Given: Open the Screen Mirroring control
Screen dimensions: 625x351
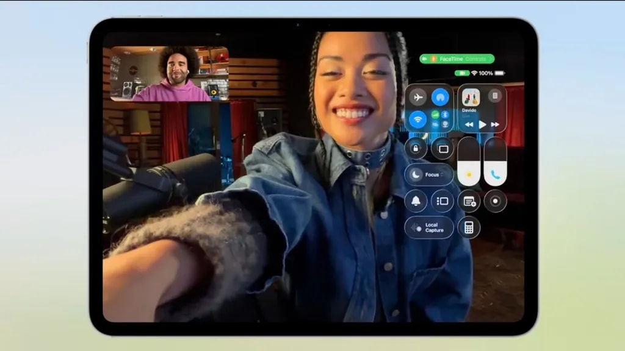Looking at the screenshot, I should [x=443, y=148].
